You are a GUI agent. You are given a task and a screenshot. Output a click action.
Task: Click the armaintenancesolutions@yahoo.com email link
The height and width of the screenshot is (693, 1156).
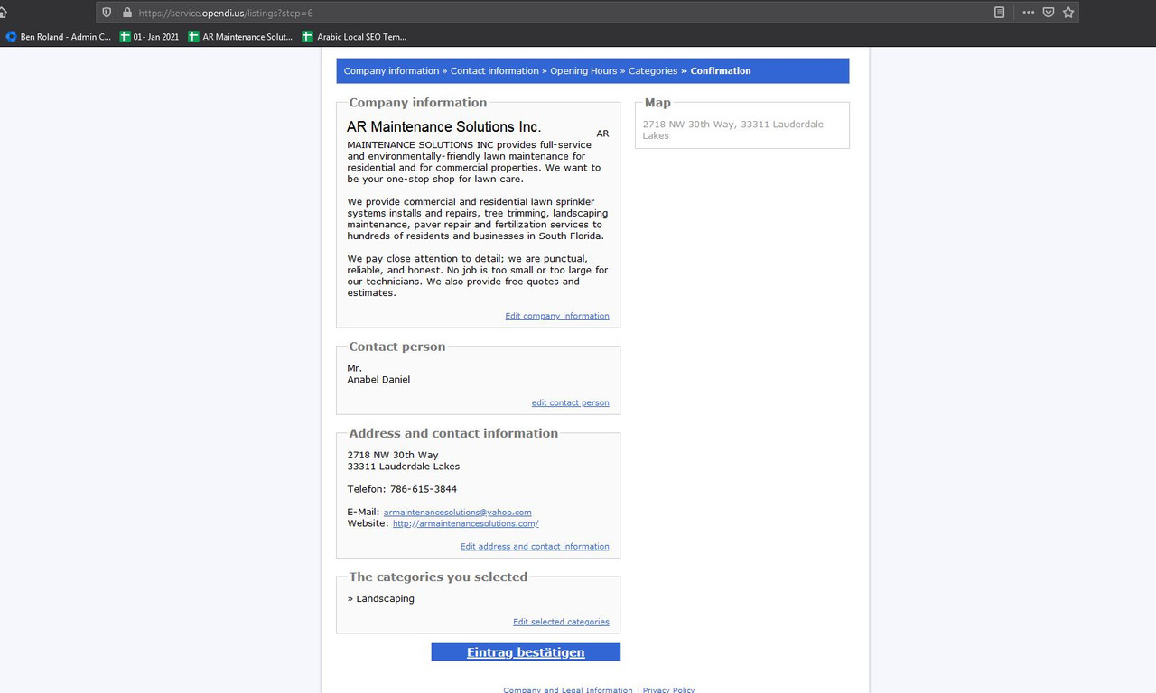(x=457, y=512)
